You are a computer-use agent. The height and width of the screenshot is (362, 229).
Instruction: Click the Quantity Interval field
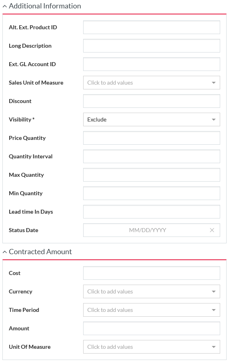tap(151, 156)
